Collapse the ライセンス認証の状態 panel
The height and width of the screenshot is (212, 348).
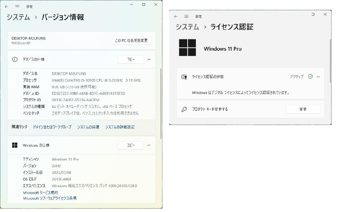point(318,77)
